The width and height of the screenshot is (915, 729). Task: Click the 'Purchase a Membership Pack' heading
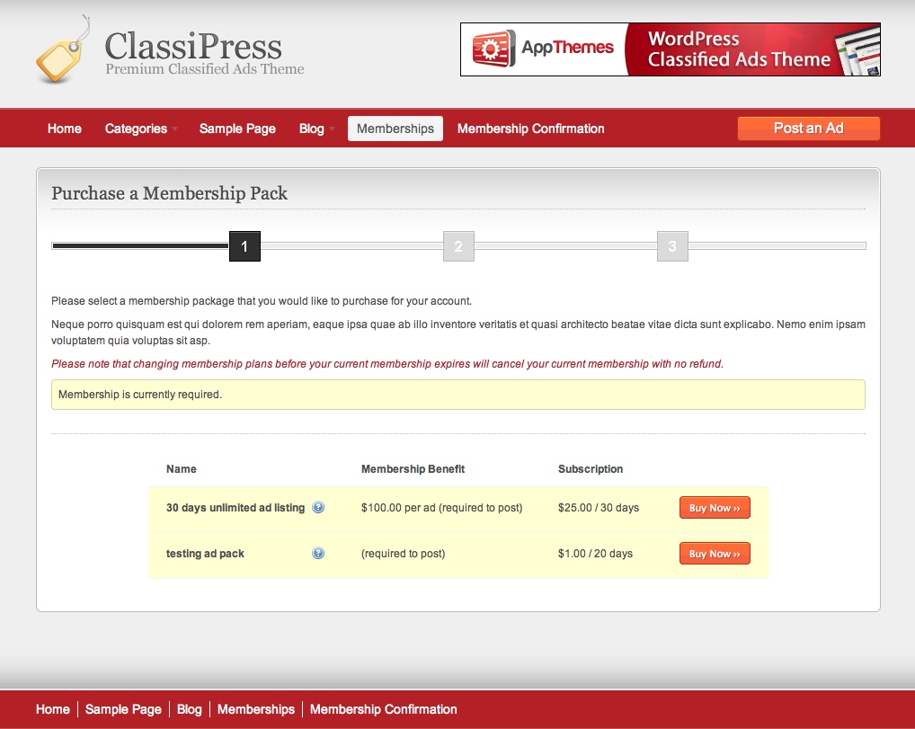[x=169, y=193]
